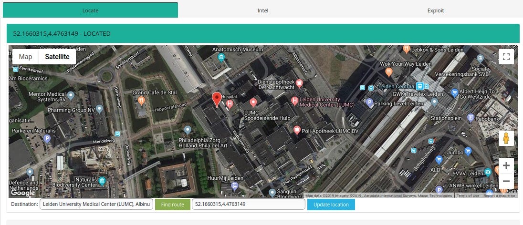Click the Update location button
This screenshot has width=523, height=225.
(331, 205)
